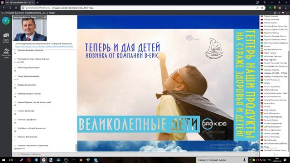Click the Alice voice assistant microphone
This screenshot has width=290, height=163.
tap(244, 160)
